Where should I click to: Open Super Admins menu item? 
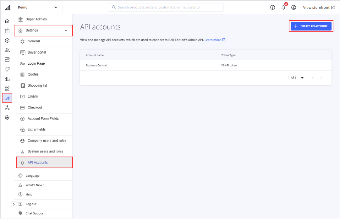pyautogui.click(x=43, y=19)
